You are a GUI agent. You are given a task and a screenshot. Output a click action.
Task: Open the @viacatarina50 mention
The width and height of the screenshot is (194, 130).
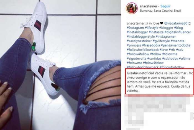tap(176, 23)
